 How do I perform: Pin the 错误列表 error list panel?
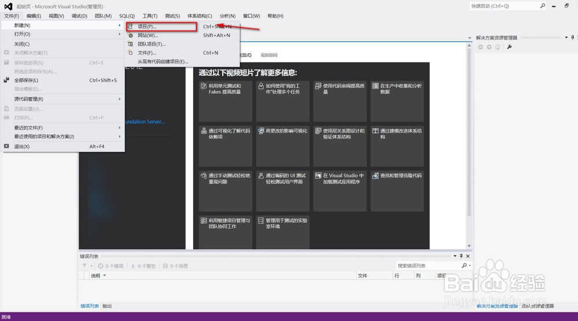point(461,256)
